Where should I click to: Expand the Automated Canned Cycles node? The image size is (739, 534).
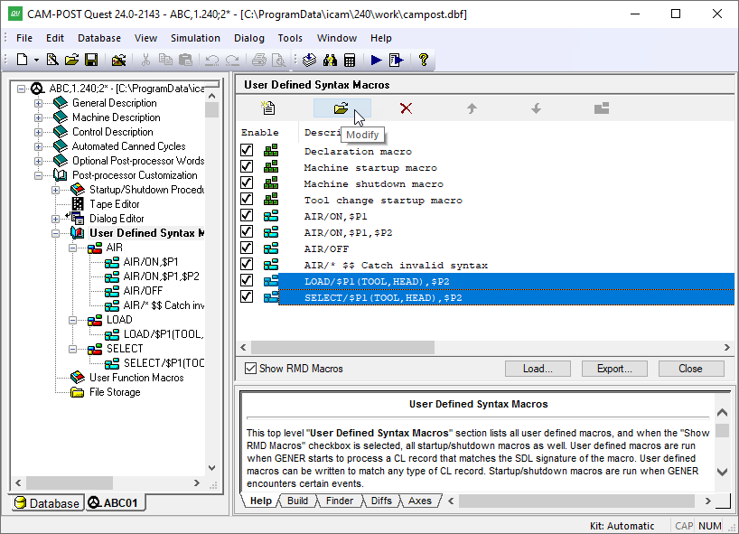(x=38, y=146)
